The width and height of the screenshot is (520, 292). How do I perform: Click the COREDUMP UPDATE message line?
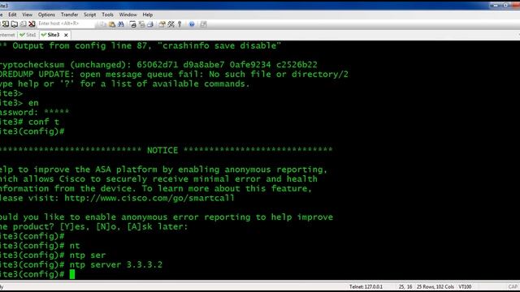(x=174, y=74)
